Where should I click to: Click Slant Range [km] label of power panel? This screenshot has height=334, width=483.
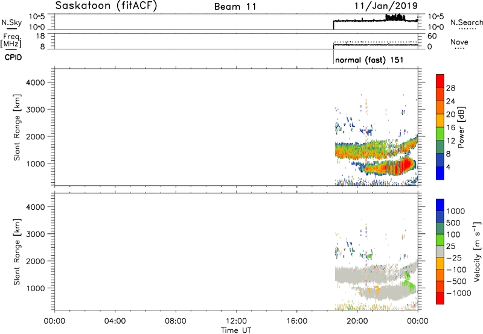(x=17, y=127)
